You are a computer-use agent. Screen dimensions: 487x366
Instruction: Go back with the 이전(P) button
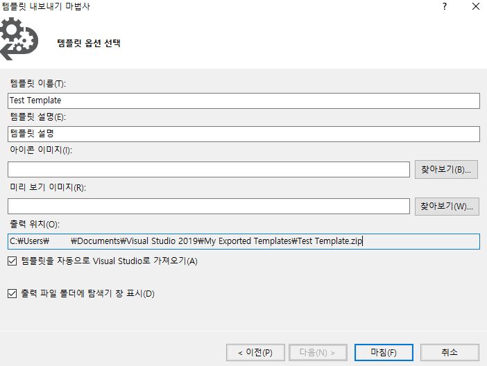(x=255, y=352)
